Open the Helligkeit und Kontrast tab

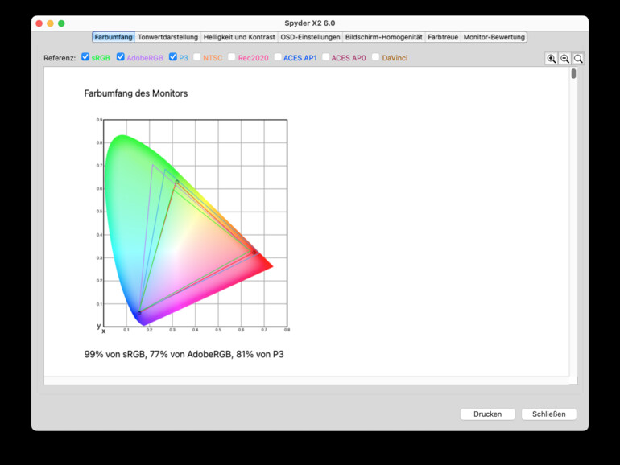(x=239, y=37)
